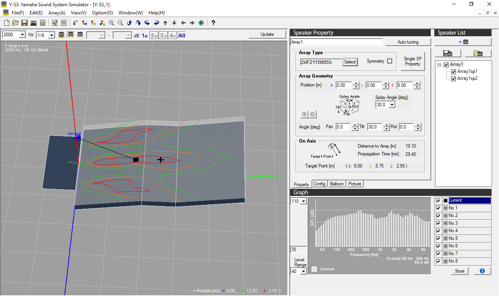This screenshot has width=499, height=296.
Task: Select the three-axis 3D view icon
Action: [102, 23]
